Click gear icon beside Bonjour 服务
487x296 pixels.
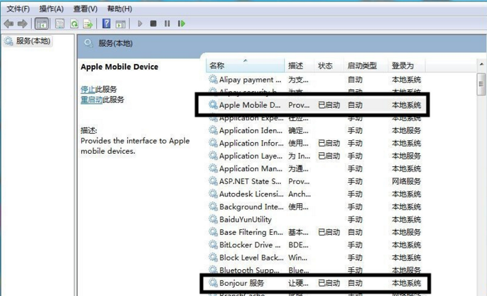pos(213,283)
